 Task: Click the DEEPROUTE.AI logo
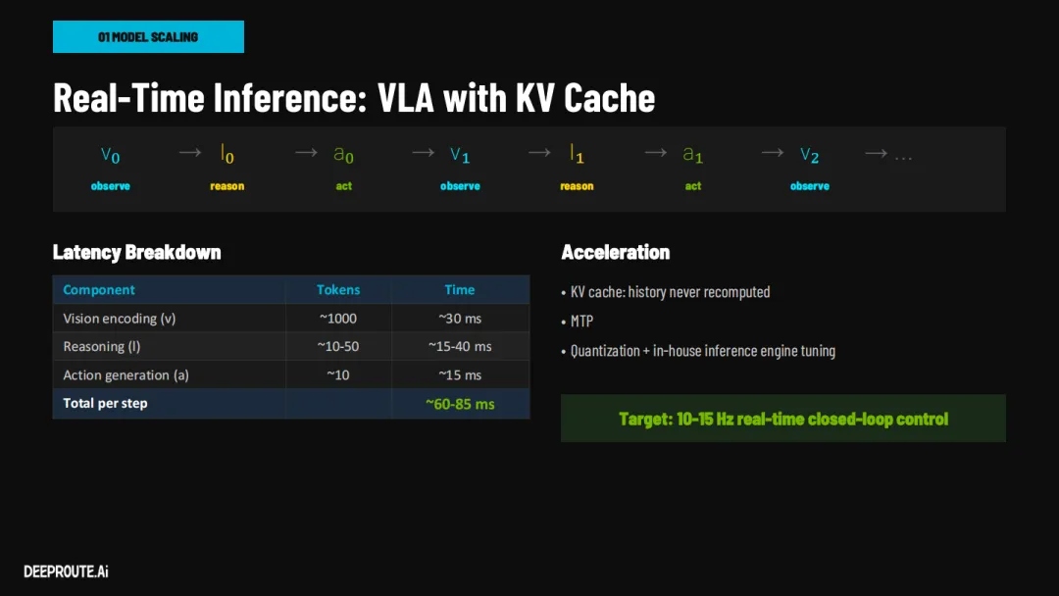point(67,571)
